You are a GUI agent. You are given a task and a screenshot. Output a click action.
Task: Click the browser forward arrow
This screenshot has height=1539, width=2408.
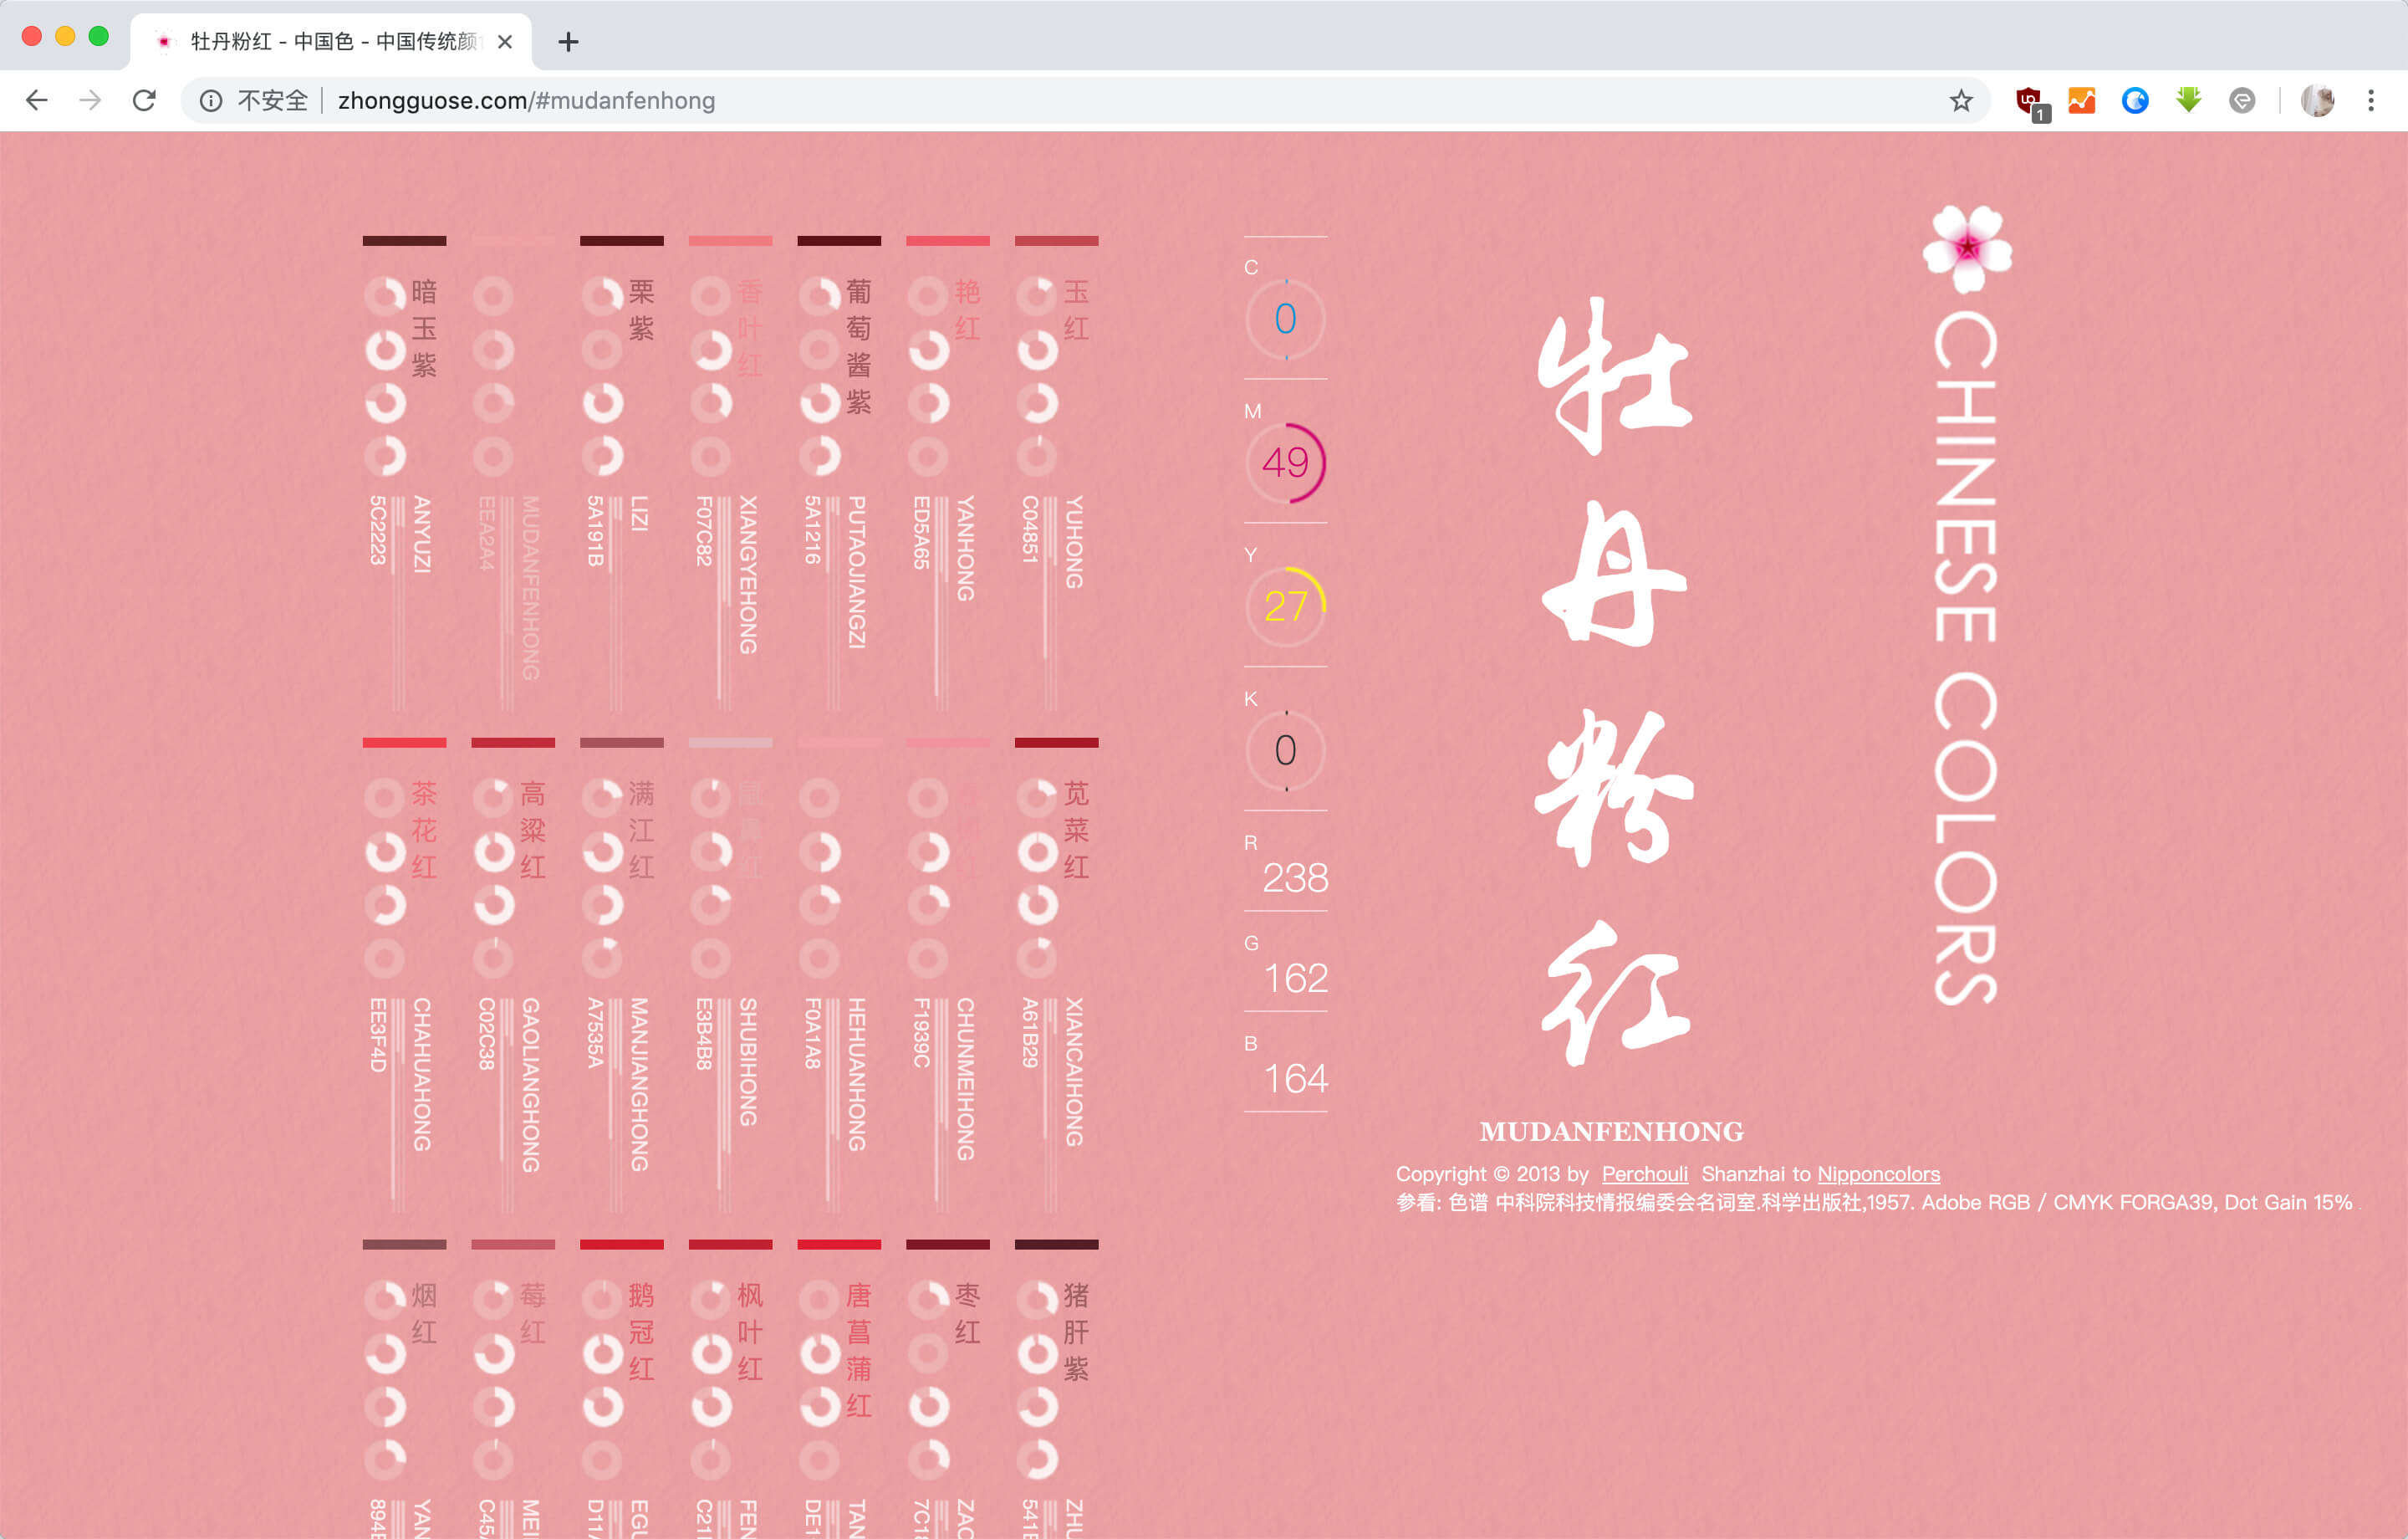pyautogui.click(x=91, y=100)
